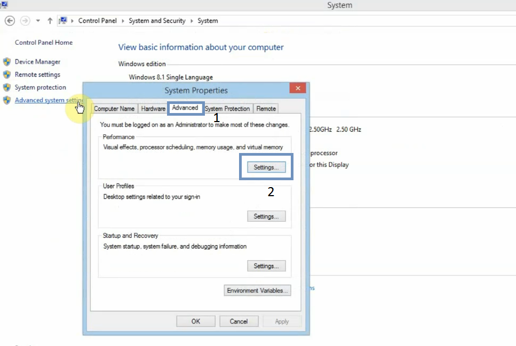Click the Forward navigation arrow

click(25, 21)
